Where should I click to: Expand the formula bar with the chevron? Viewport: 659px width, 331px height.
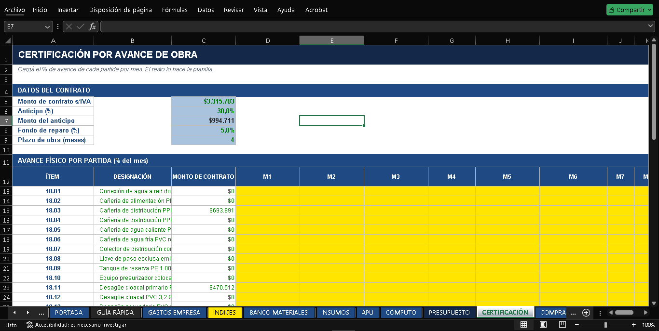651,26
